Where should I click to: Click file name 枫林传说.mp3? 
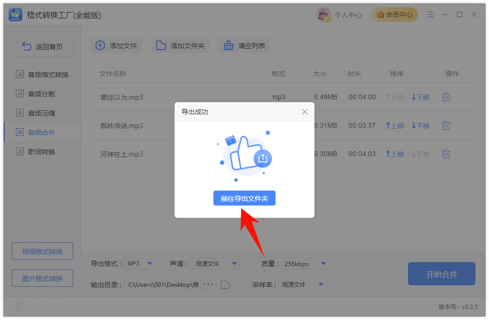point(122,126)
